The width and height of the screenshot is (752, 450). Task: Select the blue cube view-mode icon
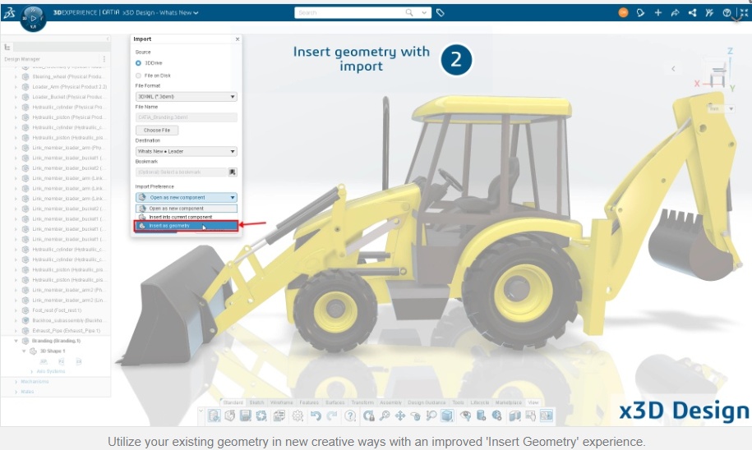pyautogui.click(x=447, y=416)
